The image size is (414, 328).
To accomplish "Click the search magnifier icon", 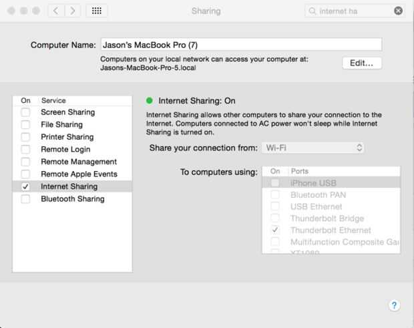I will [x=313, y=11].
